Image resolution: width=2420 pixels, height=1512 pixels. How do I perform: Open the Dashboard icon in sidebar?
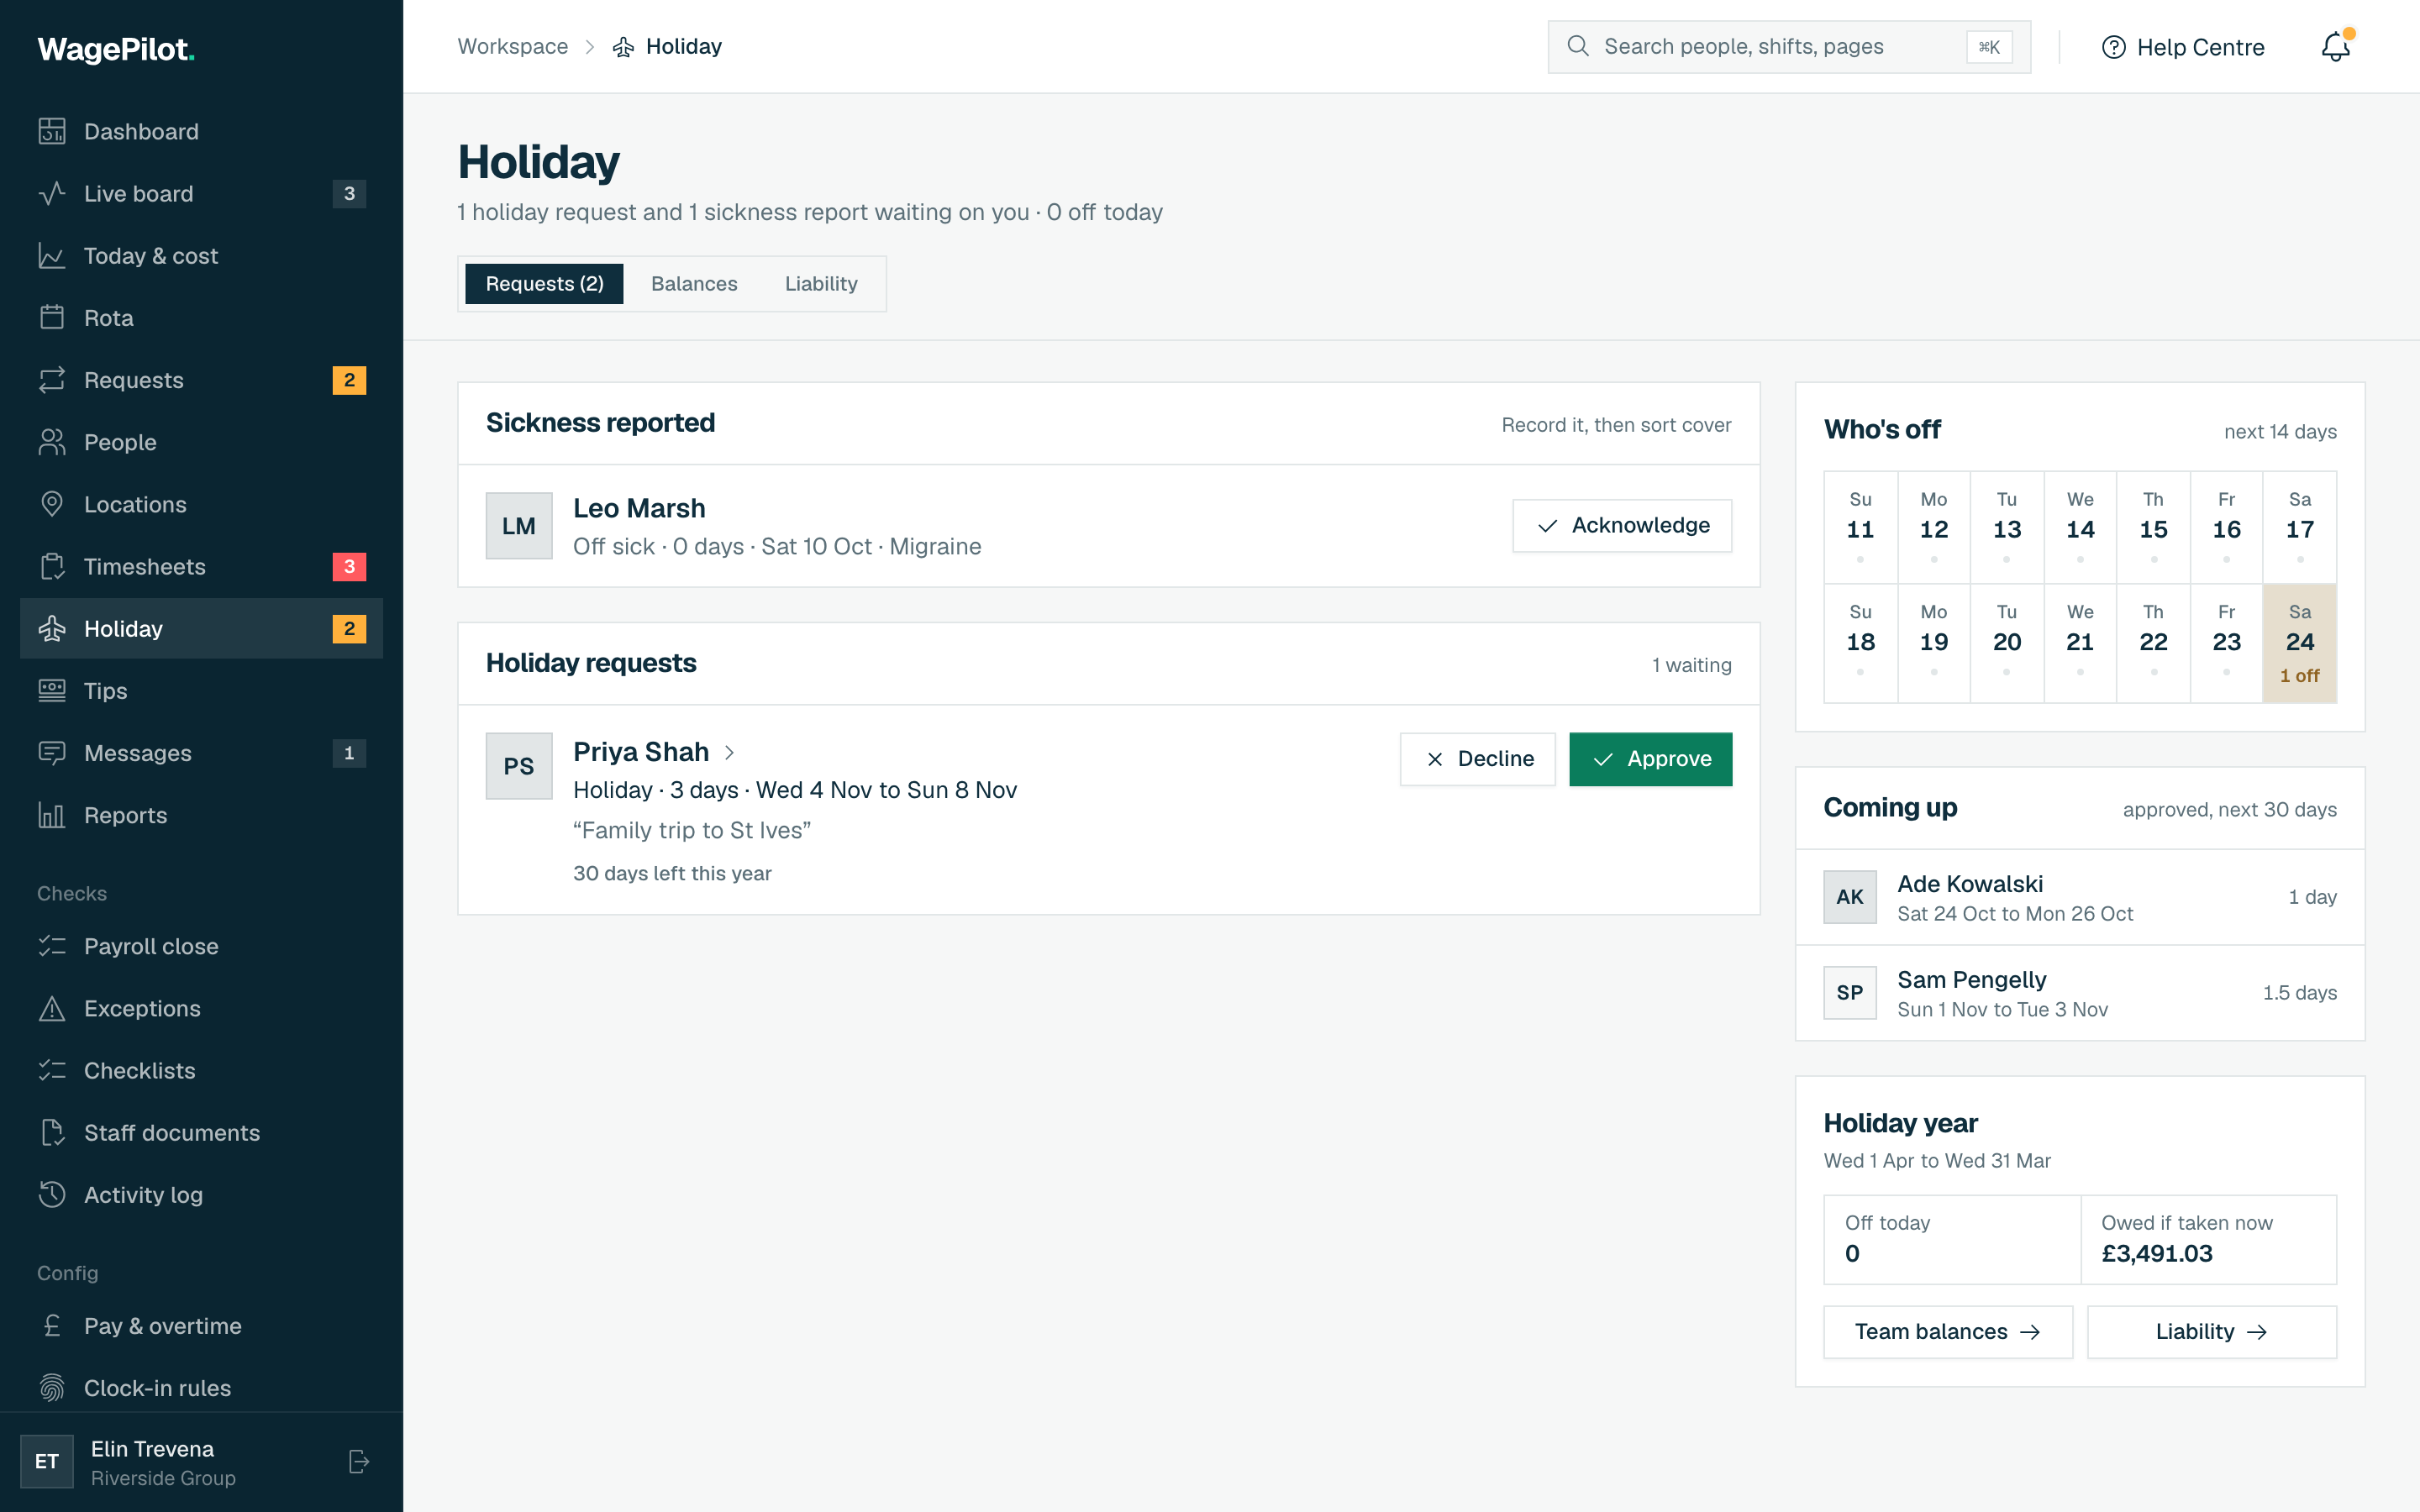[x=52, y=131]
